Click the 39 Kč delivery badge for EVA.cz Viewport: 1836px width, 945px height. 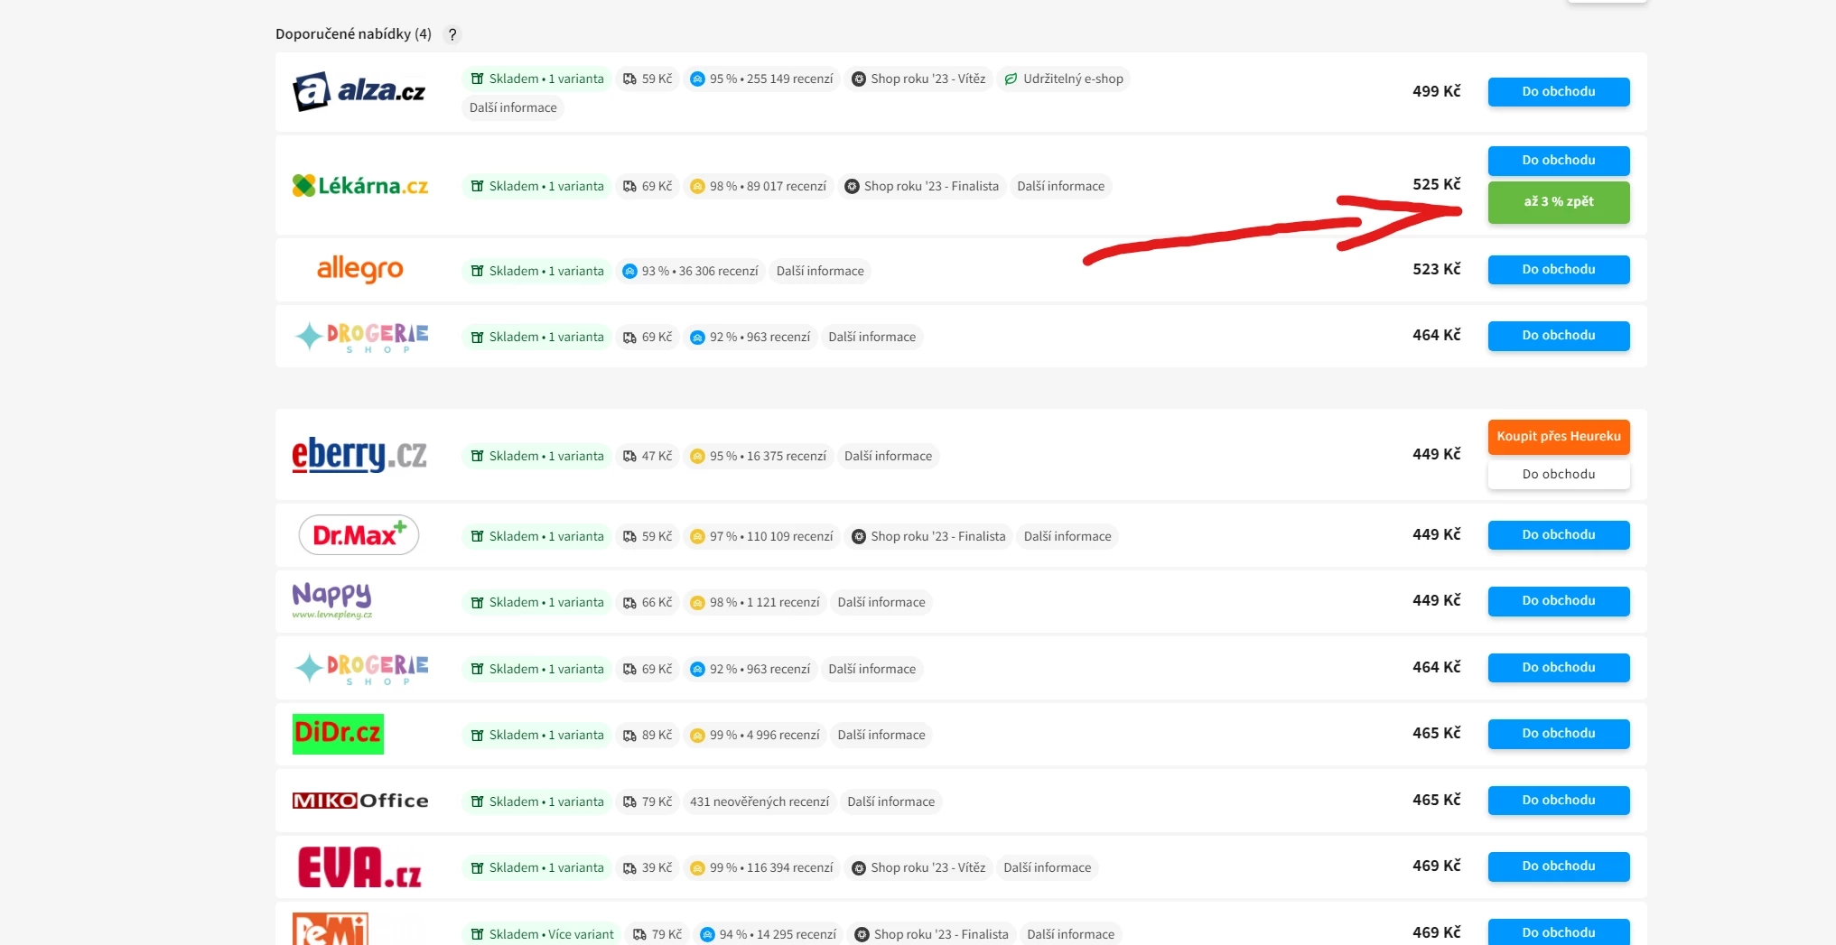(x=648, y=867)
